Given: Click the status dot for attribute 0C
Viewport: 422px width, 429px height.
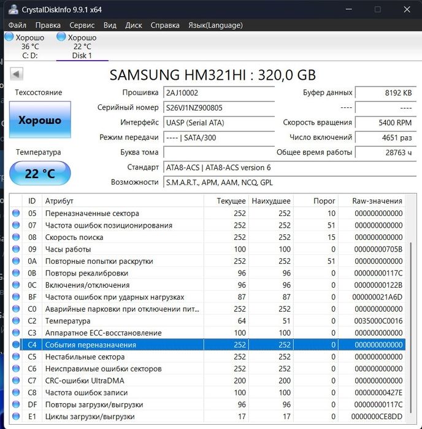Looking at the screenshot, I should 16,285.
